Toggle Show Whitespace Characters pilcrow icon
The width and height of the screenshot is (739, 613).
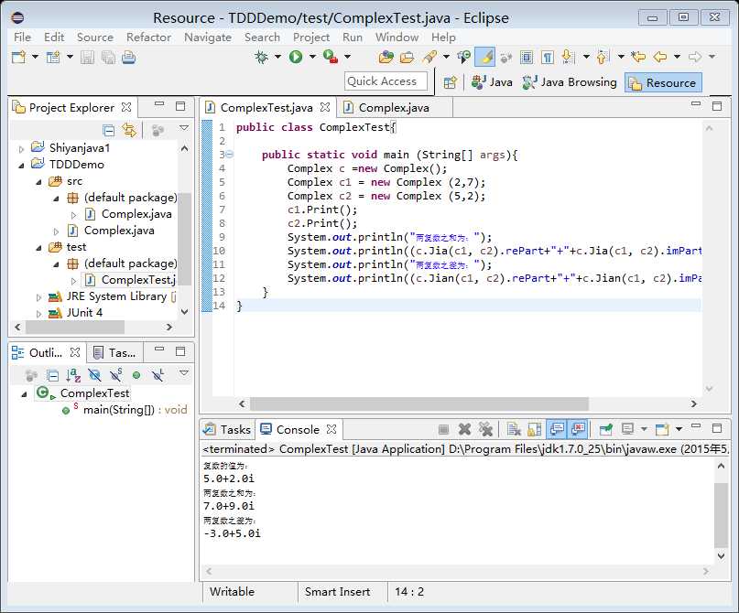(x=548, y=57)
